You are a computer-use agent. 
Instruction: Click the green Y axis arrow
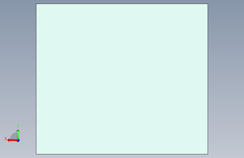[18, 135]
